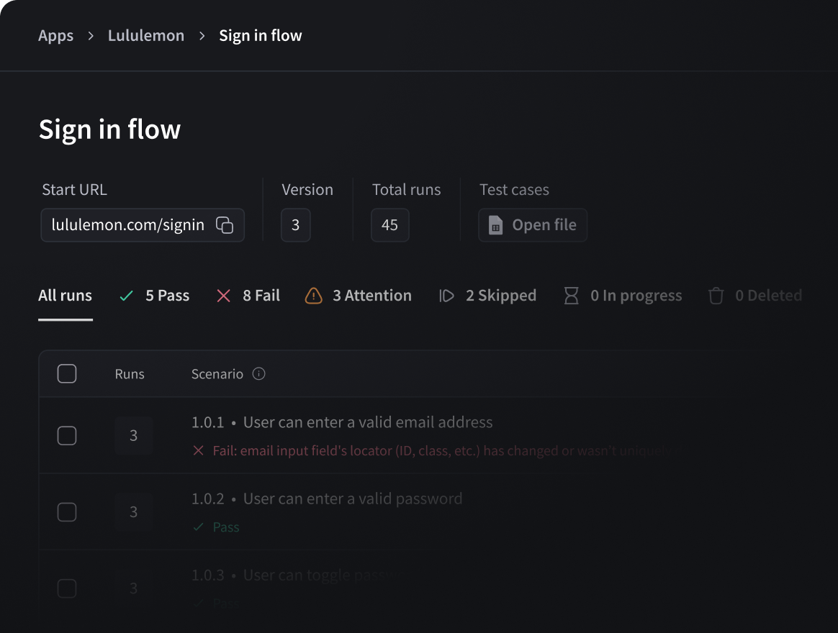Open Lululemon from the breadcrumb trail
838x633 pixels.
point(146,35)
